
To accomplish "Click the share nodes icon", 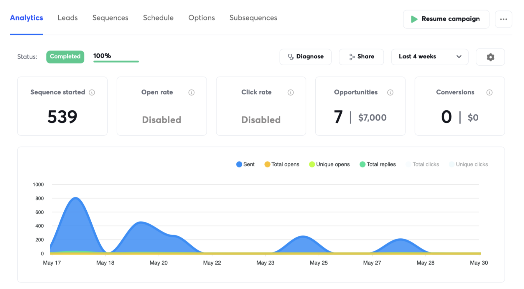I will tap(352, 57).
